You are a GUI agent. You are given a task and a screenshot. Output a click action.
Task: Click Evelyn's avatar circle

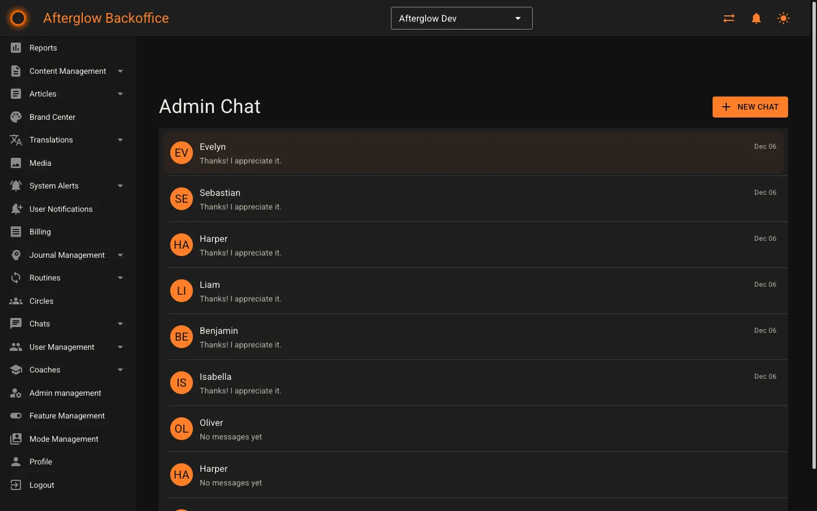181,153
